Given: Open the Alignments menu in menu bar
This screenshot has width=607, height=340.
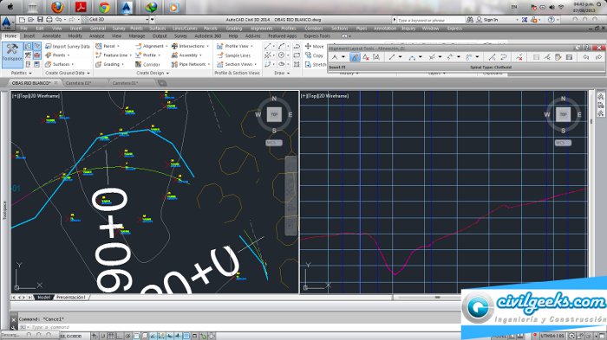Looking at the screenshot, I should pyautogui.click(x=262, y=29).
